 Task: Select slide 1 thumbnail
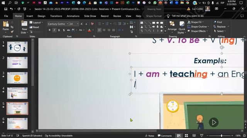tap(17, 47)
